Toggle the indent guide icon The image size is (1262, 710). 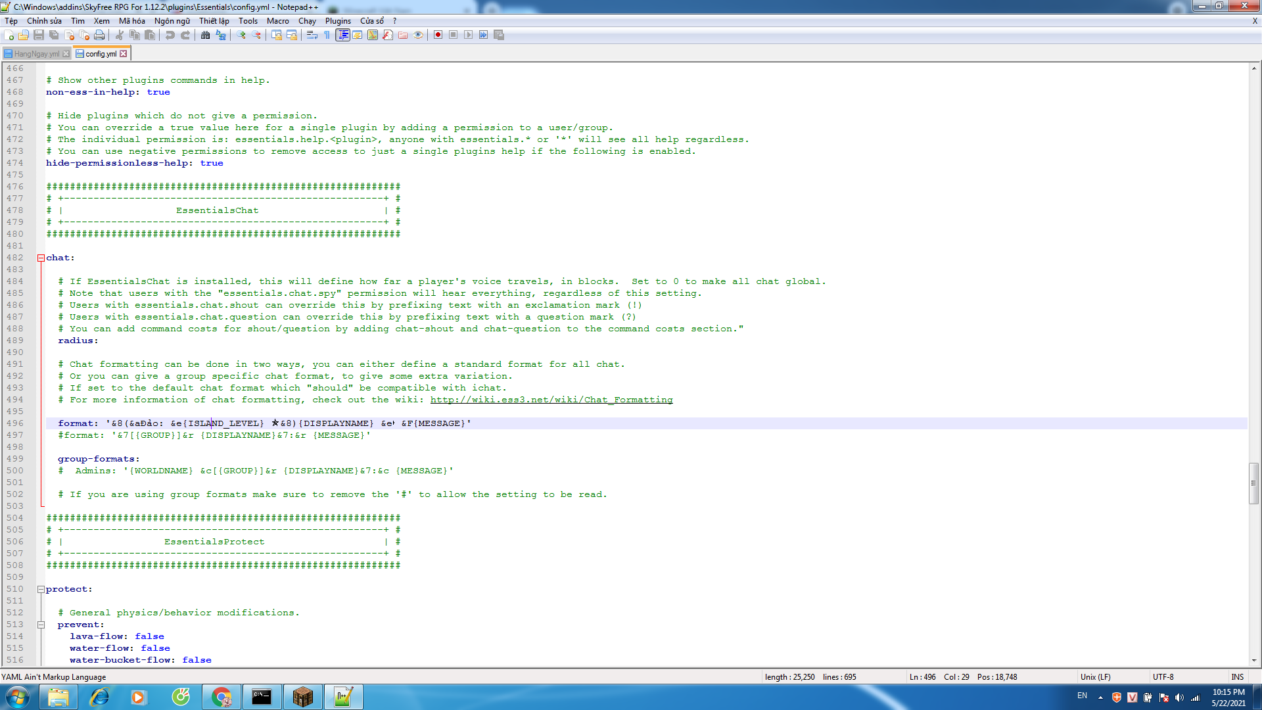pyautogui.click(x=342, y=35)
